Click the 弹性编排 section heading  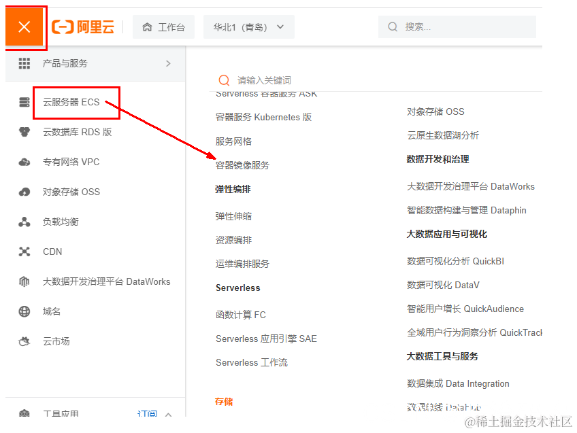[x=233, y=189]
